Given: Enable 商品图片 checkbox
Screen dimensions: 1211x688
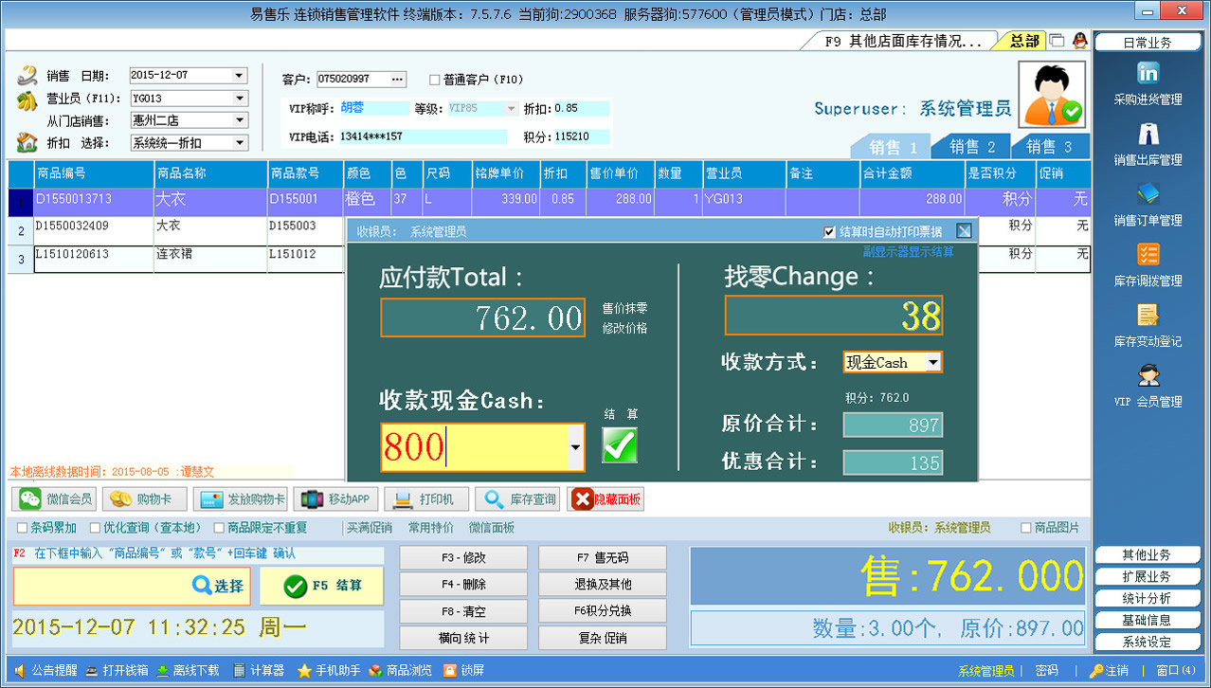Looking at the screenshot, I should tap(1025, 528).
